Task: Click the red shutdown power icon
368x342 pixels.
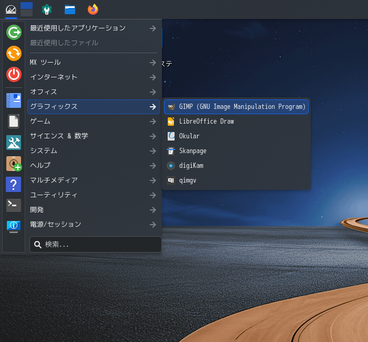Action: [14, 74]
